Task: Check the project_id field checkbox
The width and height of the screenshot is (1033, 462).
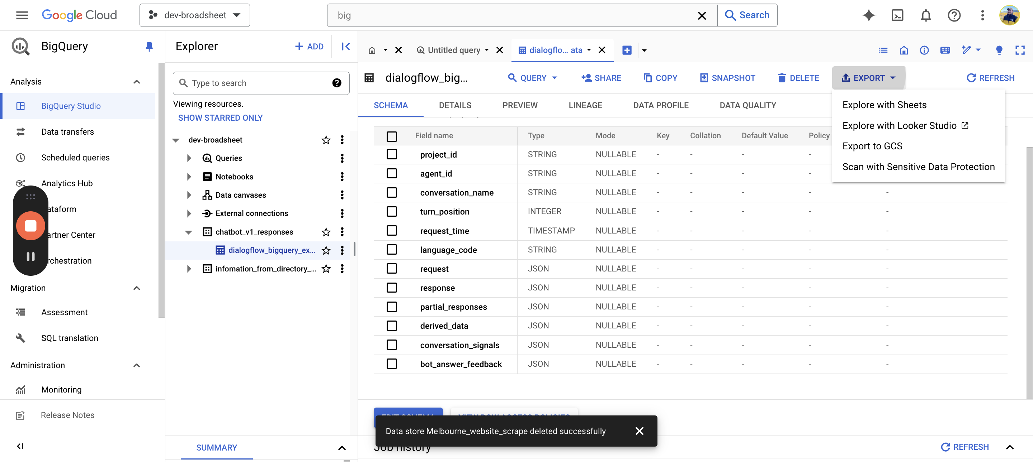Action: pos(392,154)
